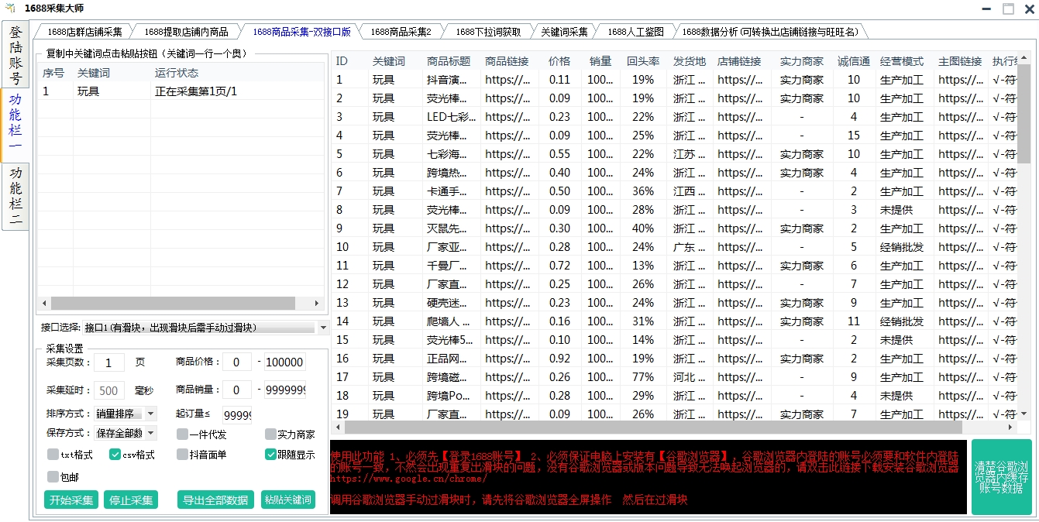Screen dimensions: 1039x522
Task: Select the 功能栏二 side tab
Action: pos(15,197)
